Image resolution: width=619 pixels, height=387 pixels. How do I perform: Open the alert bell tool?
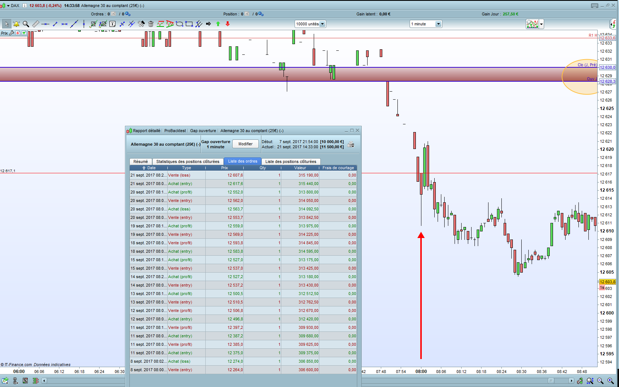[16, 24]
